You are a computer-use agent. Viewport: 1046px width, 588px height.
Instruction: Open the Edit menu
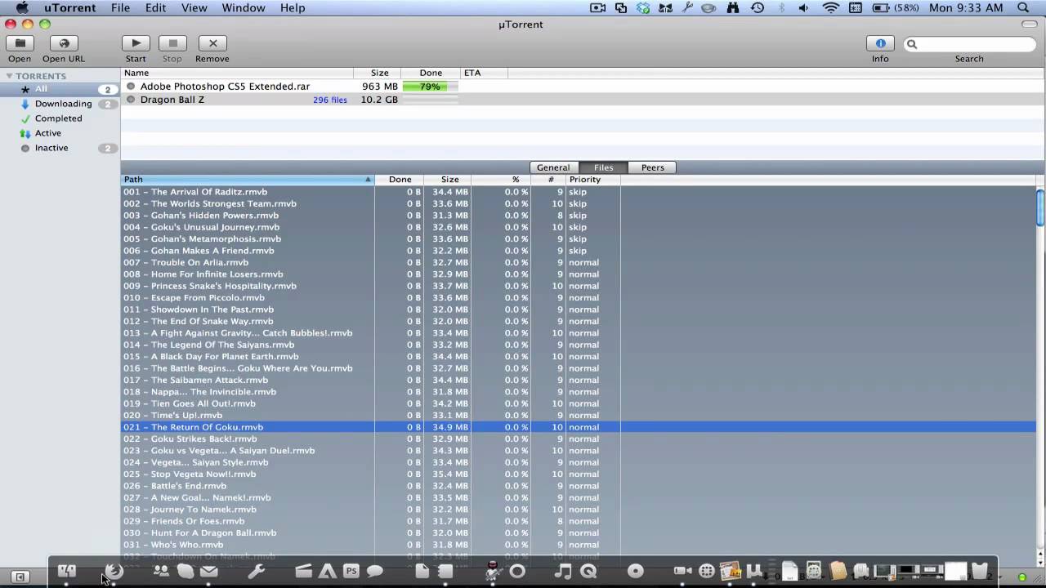pyautogui.click(x=155, y=7)
